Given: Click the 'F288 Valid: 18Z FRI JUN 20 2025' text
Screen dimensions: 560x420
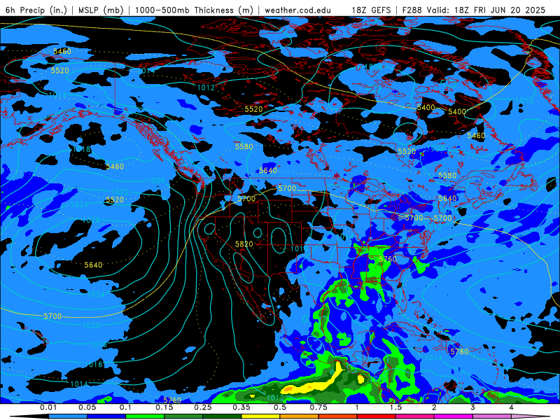Looking at the screenshot, I should [x=474, y=10].
